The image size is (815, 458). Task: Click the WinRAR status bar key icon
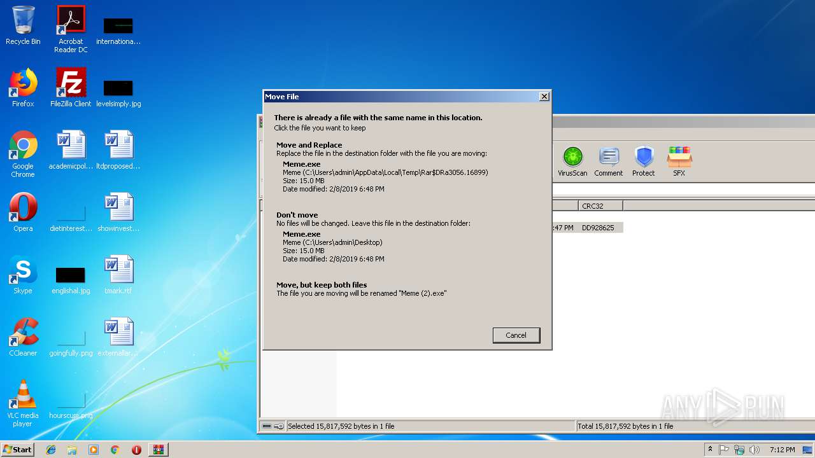(x=279, y=426)
